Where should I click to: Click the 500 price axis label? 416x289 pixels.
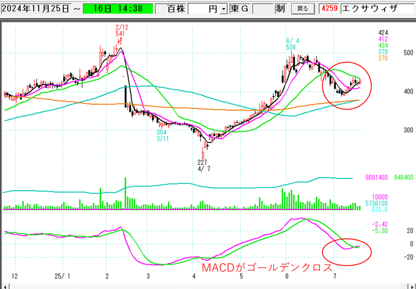pyautogui.click(x=408, y=53)
